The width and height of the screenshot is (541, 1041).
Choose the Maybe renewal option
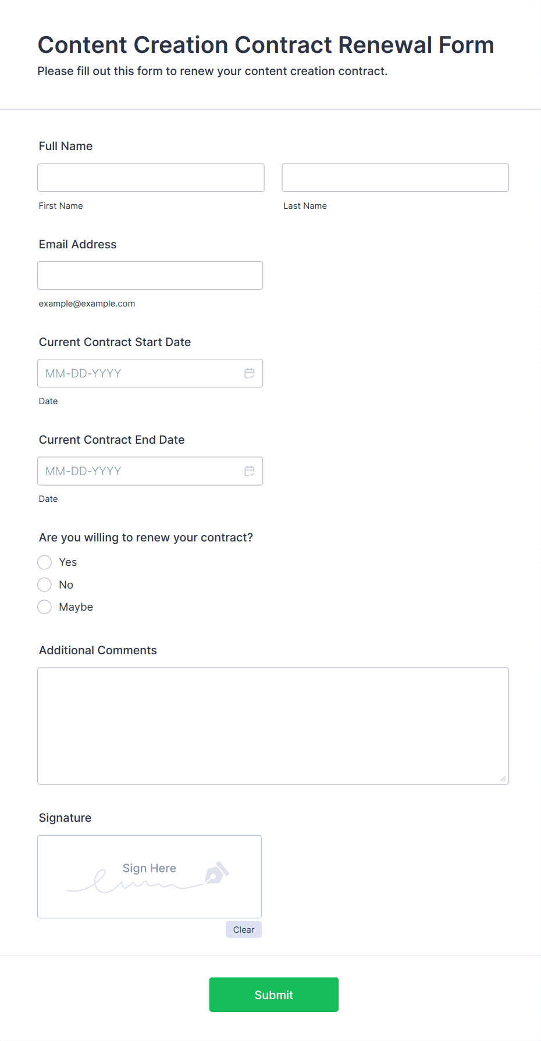(x=45, y=607)
